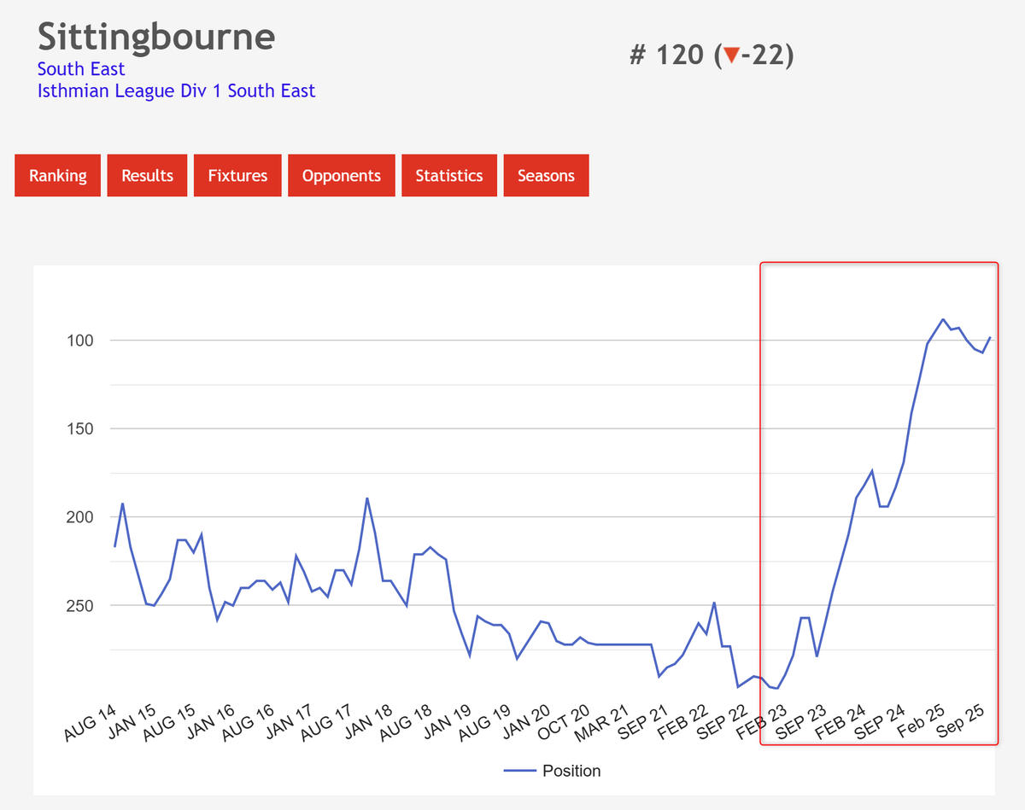Toggle the Position series in chart legend
The height and width of the screenshot is (810, 1025).
point(552,771)
